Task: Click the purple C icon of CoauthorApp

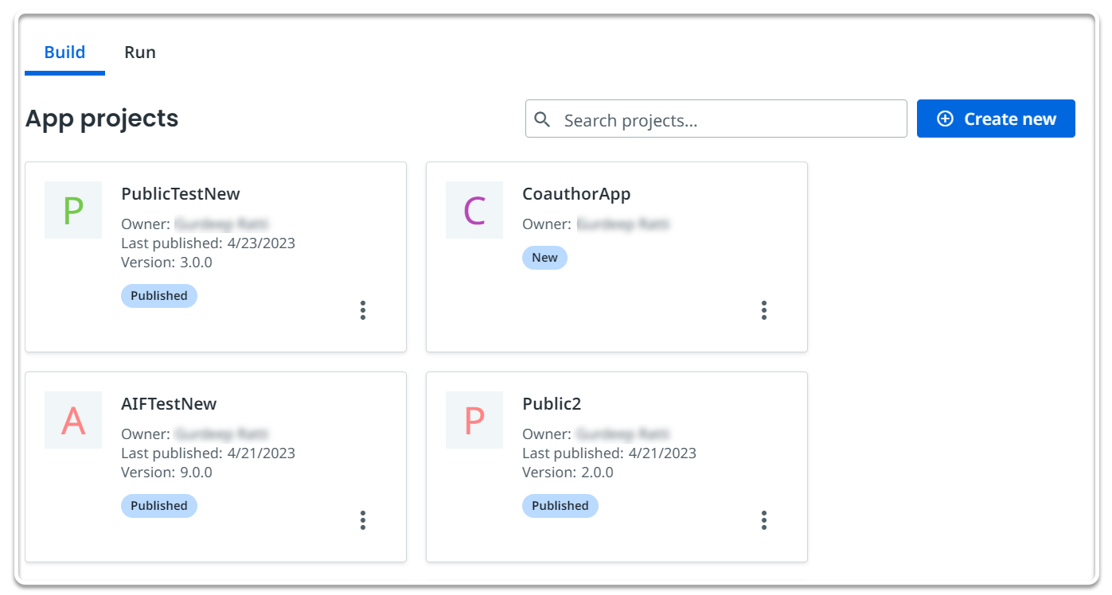Action: tap(474, 210)
